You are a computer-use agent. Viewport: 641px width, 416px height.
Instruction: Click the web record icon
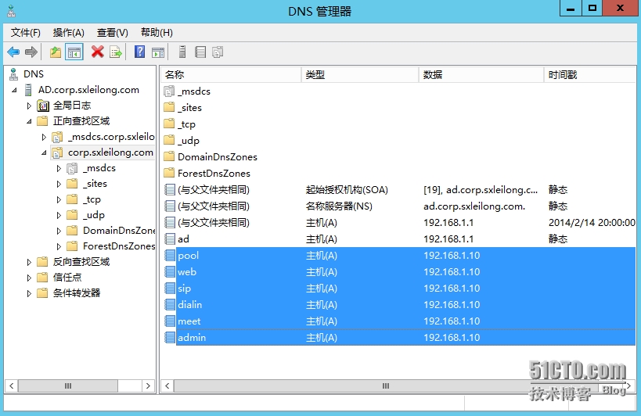[x=169, y=272]
